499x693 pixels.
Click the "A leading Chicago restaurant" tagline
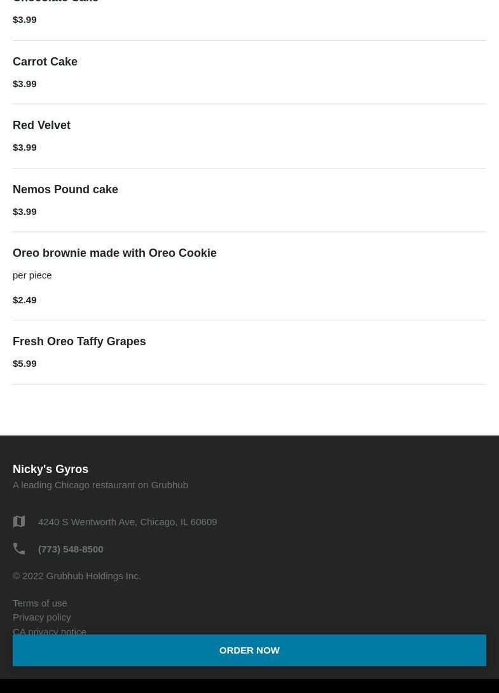point(100,484)
